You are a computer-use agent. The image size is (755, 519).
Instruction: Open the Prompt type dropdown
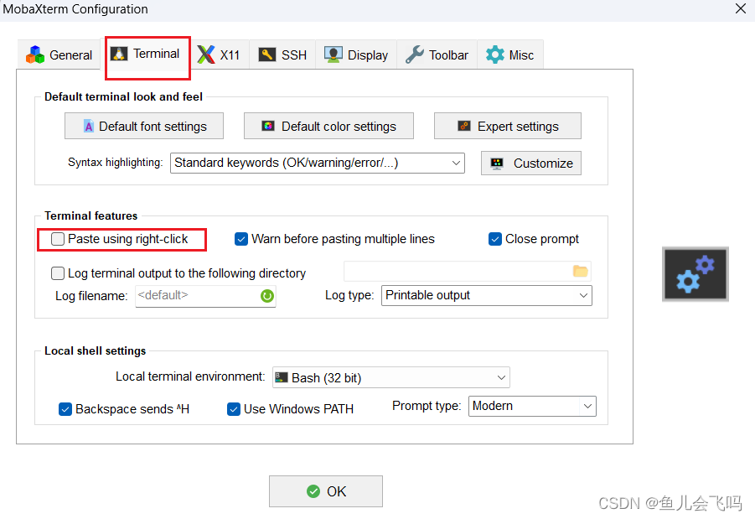pos(532,407)
